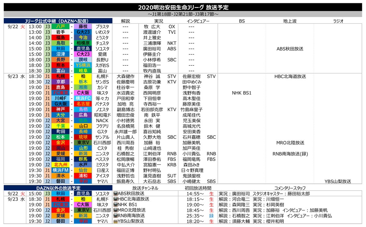Select commentator name 水沼貴史
366x227 pixels.
click(125, 93)
